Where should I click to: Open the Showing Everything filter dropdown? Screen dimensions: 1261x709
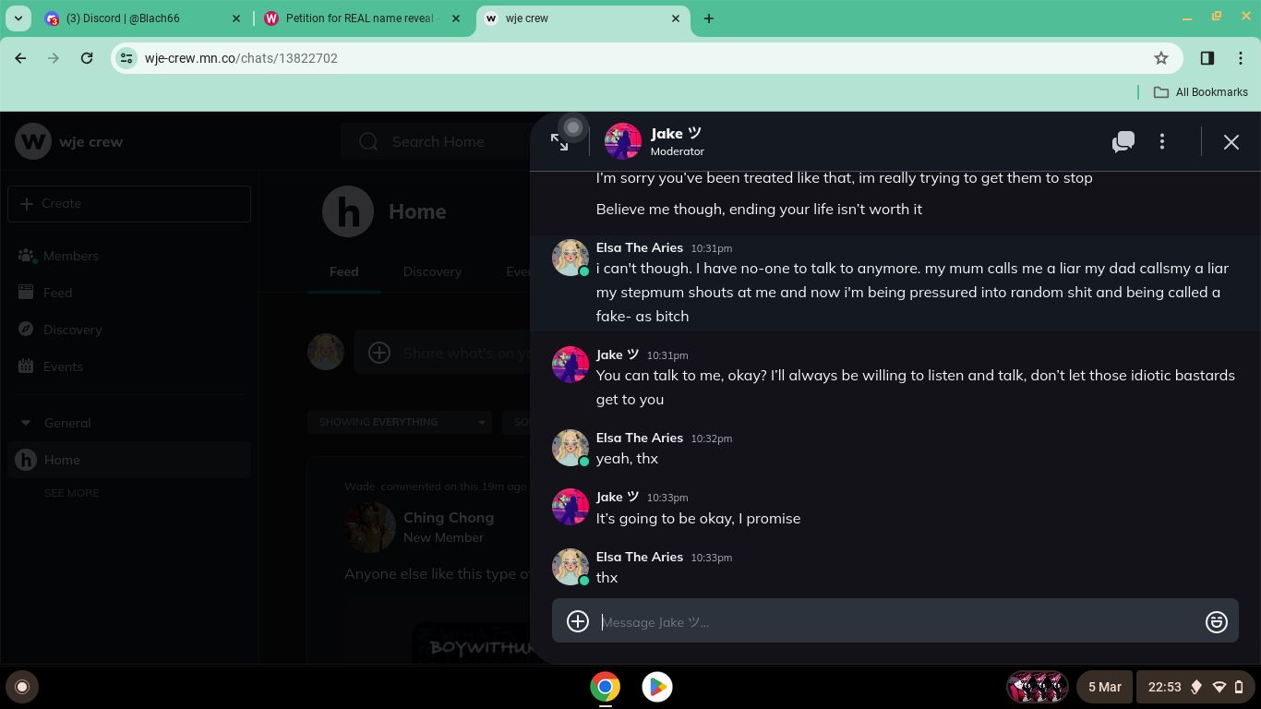pos(401,422)
